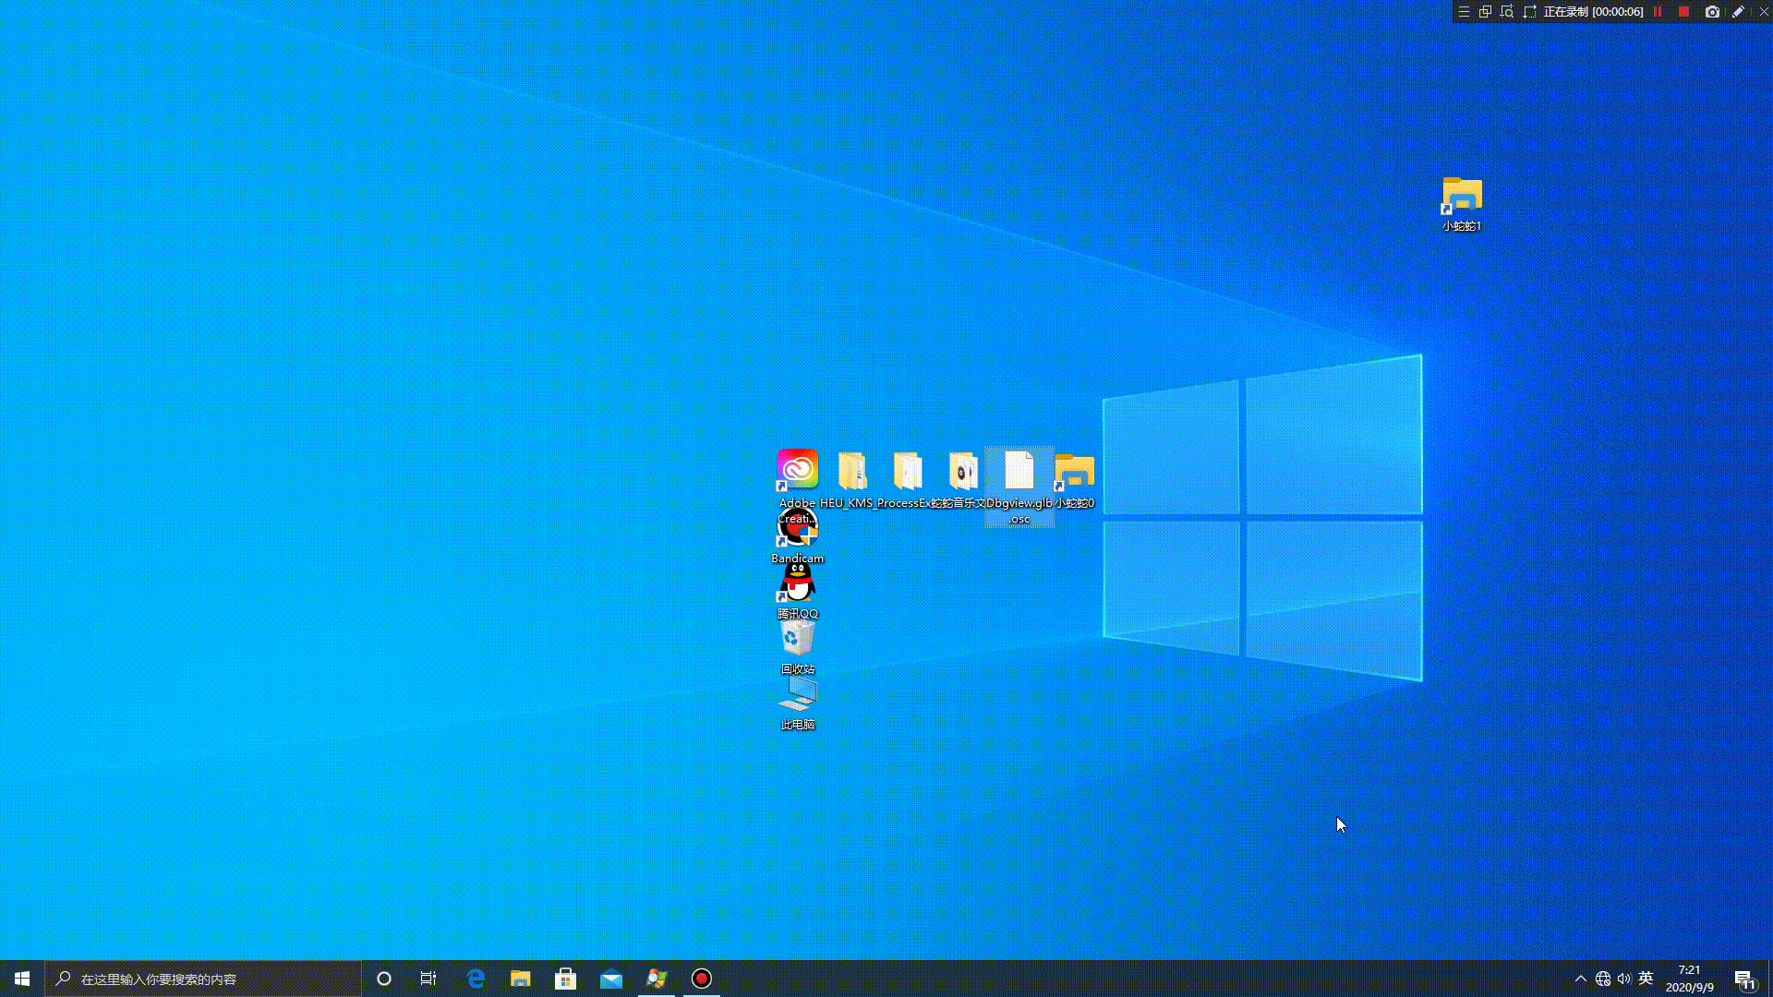Select the Dbgview.glb.osc file icon

(x=1019, y=472)
